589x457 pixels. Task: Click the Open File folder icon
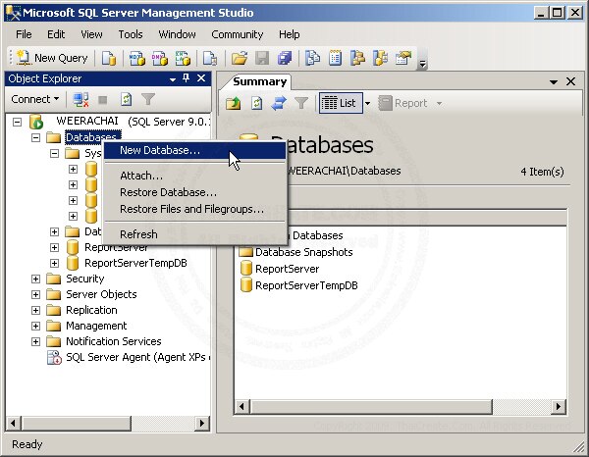pyautogui.click(x=240, y=58)
